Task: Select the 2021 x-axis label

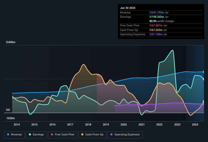Action: [x=142, y=125]
